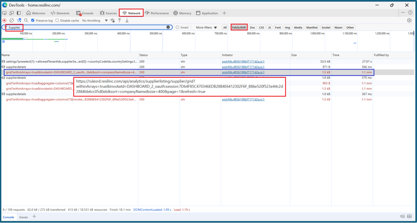Click the drawer dock icon at bottom right
The width and height of the screenshot is (417, 223).
[403, 216]
